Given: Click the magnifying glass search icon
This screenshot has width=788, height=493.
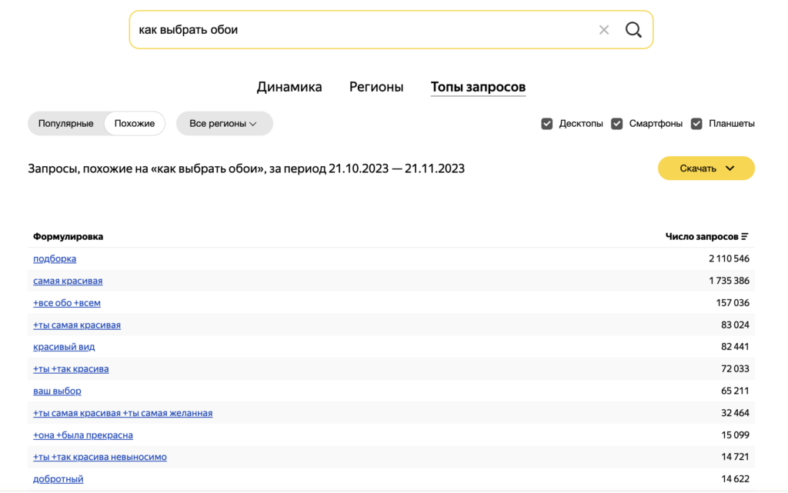Looking at the screenshot, I should tap(633, 30).
